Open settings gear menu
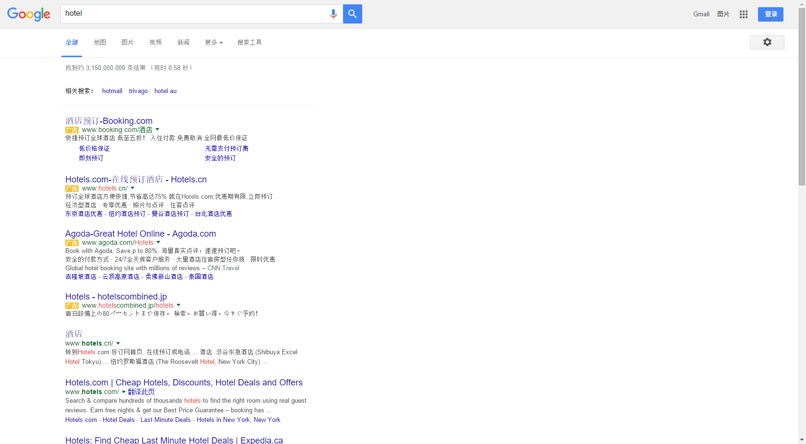 coord(767,42)
